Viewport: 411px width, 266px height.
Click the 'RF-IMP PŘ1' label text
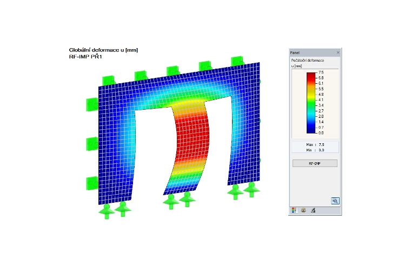85,57
